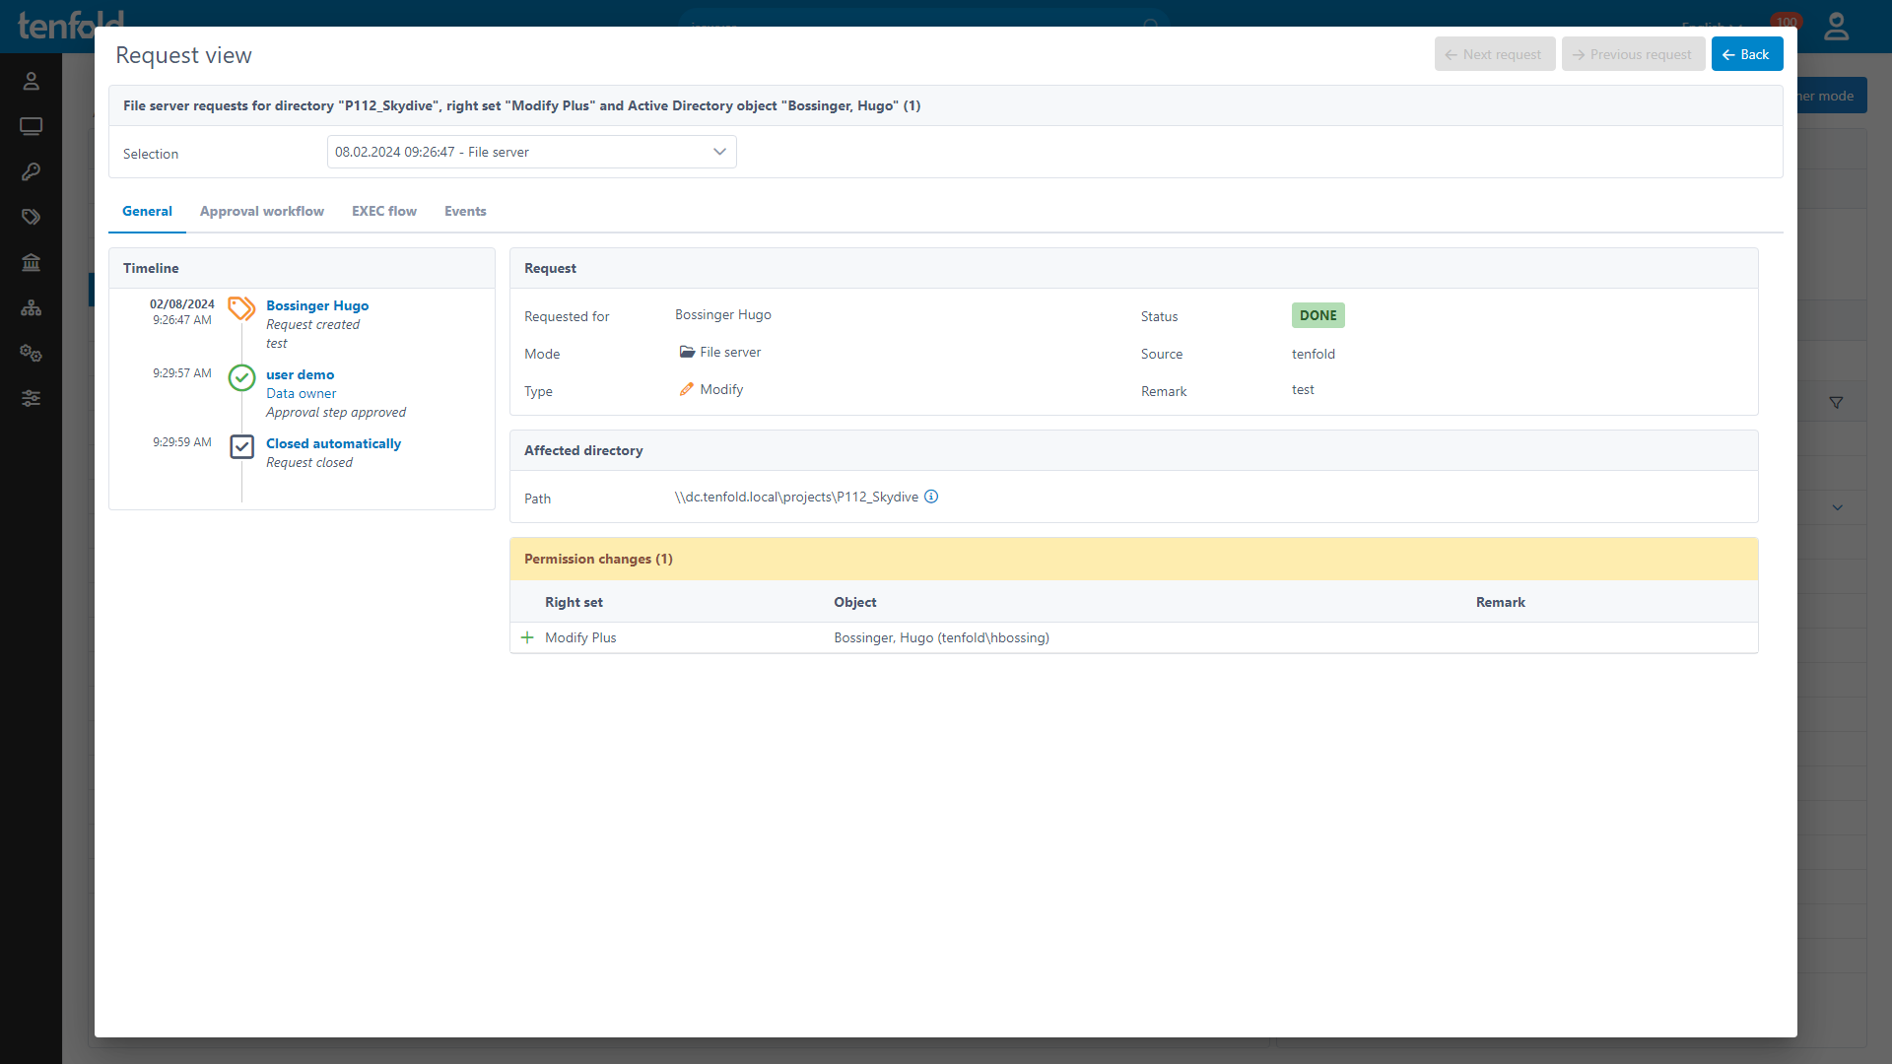Click the Back button
Screen dimensions: 1892x1064
click(x=1746, y=54)
